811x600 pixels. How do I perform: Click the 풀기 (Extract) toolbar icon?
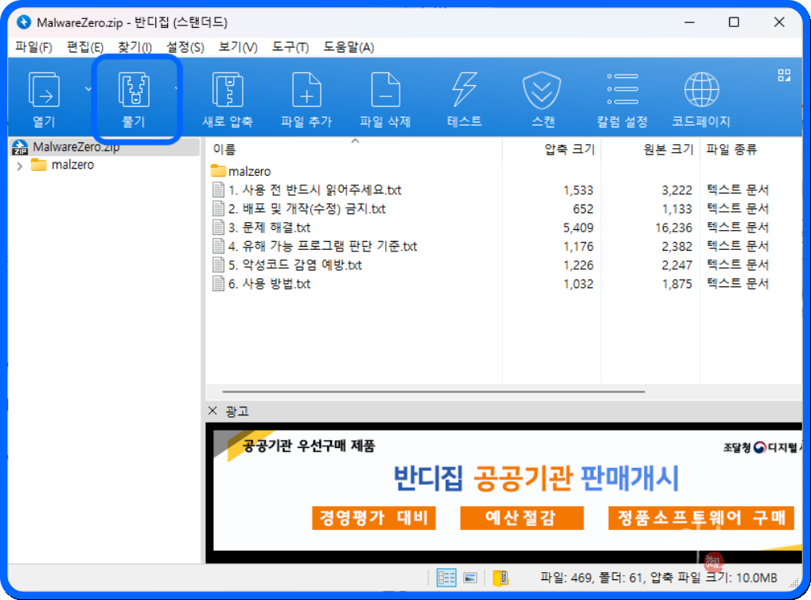click(135, 90)
